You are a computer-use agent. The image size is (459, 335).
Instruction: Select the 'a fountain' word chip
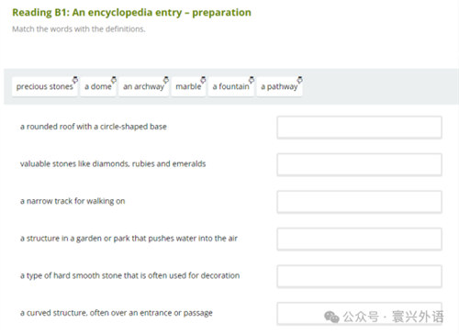(231, 86)
